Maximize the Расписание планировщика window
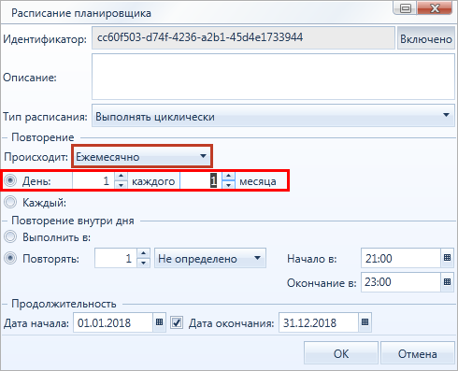This screenshot has height=371, width=458. pos(406,8)
